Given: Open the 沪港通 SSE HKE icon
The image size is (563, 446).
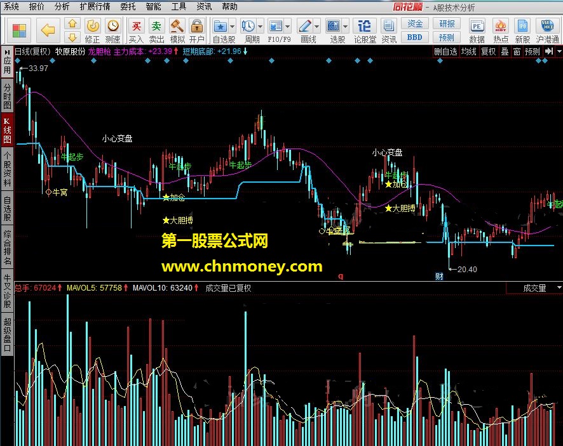Looking at the screenshot, I should 547,26.
